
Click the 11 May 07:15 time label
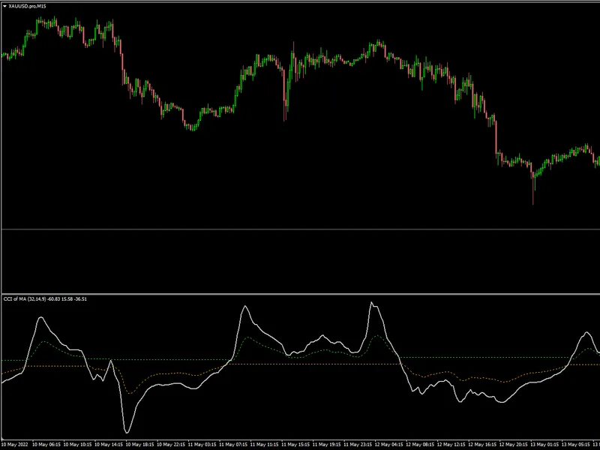233,445
